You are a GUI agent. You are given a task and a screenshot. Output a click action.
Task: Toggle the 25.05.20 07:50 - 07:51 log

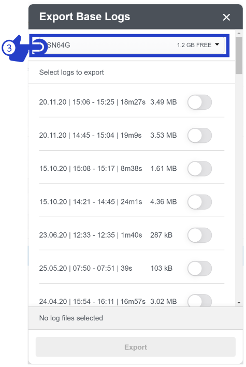199,268
